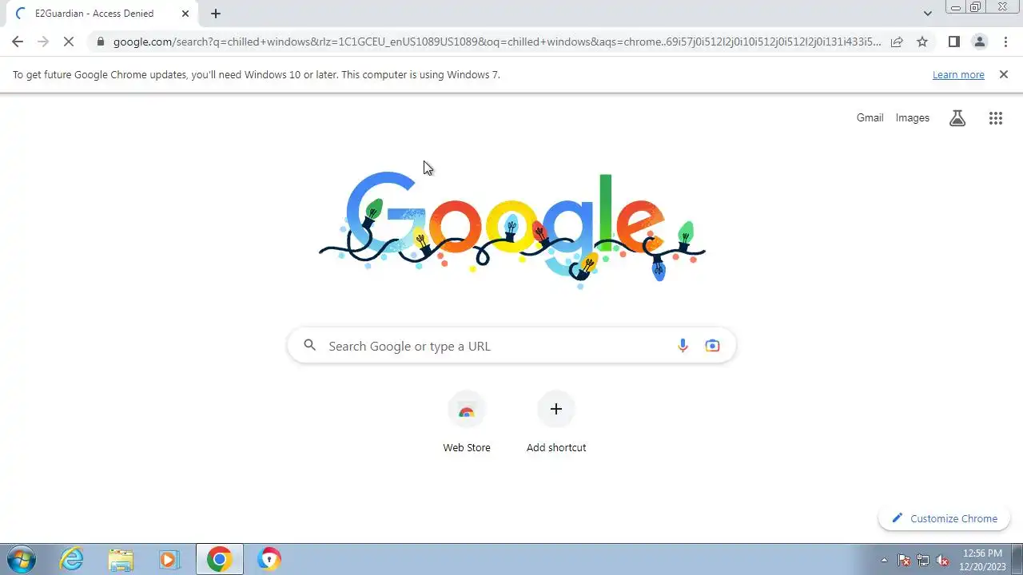Open a new tab
Viewport: 1023px width, 575px height.
[x=216, y=14]
